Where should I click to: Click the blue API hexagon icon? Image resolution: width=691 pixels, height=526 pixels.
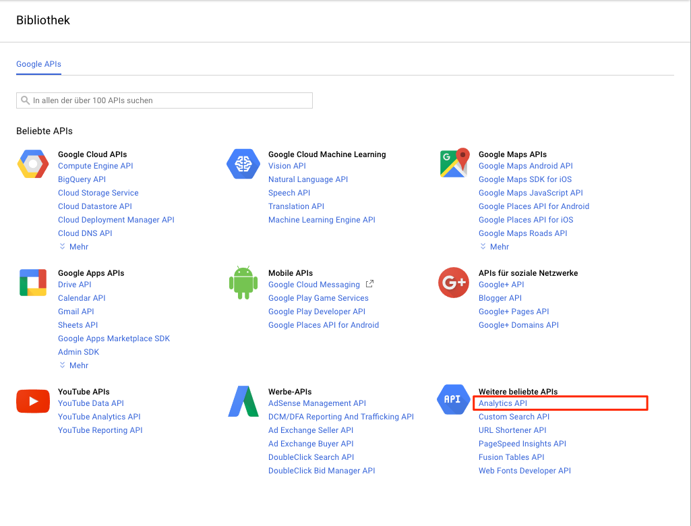(x=454, y=399)
